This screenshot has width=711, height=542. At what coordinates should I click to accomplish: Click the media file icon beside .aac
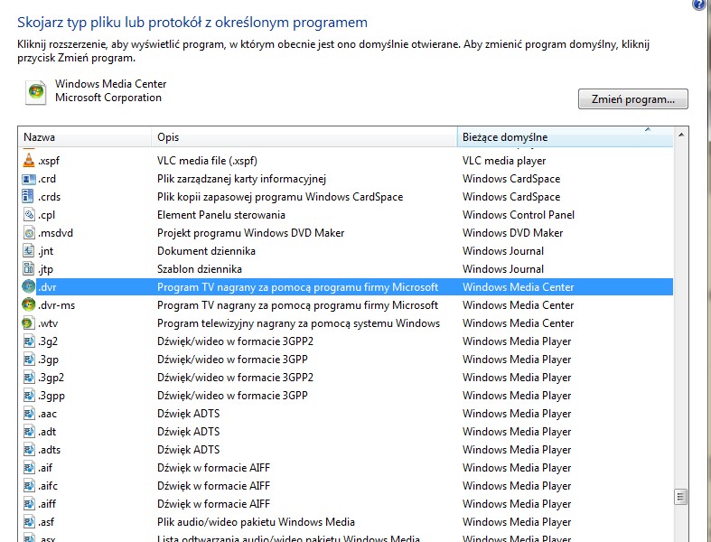coord(29,414)
